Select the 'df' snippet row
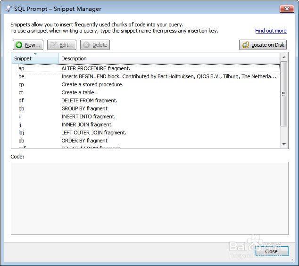This screenshot has width=299, height=266. pyautogui.click(x=149, y=100)
